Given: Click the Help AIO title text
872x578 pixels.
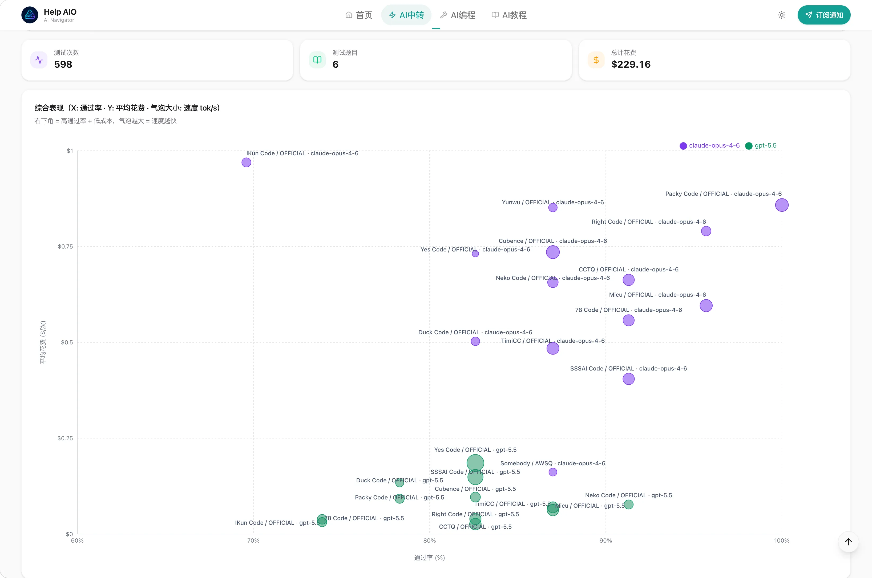Looking at the screenshot, I should [60, 12].
